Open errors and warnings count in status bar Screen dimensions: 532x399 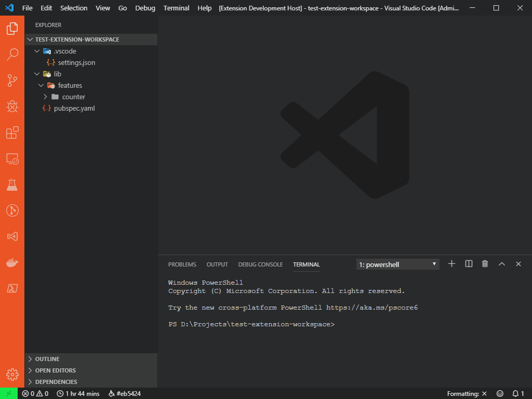click(35, 394)
